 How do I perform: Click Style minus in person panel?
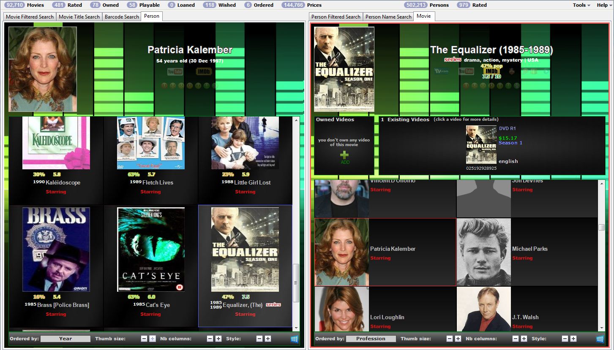[259, 339]
